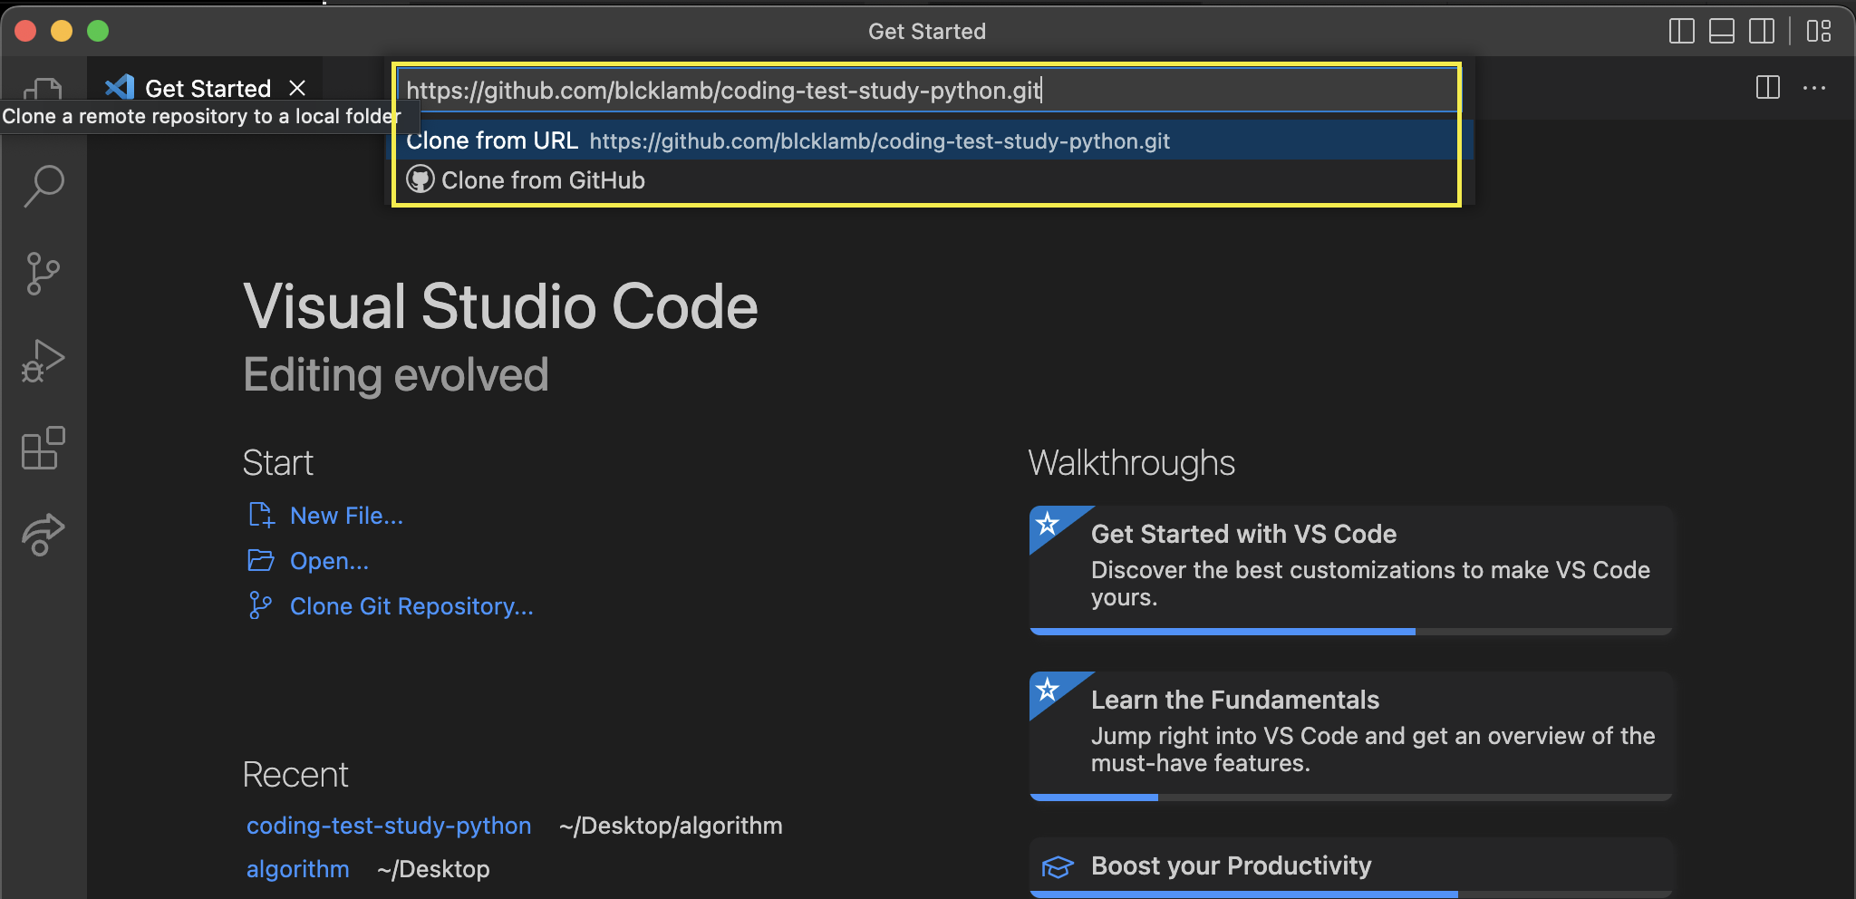Open Get Started with VS Code walkthrough

(1350, 570)
